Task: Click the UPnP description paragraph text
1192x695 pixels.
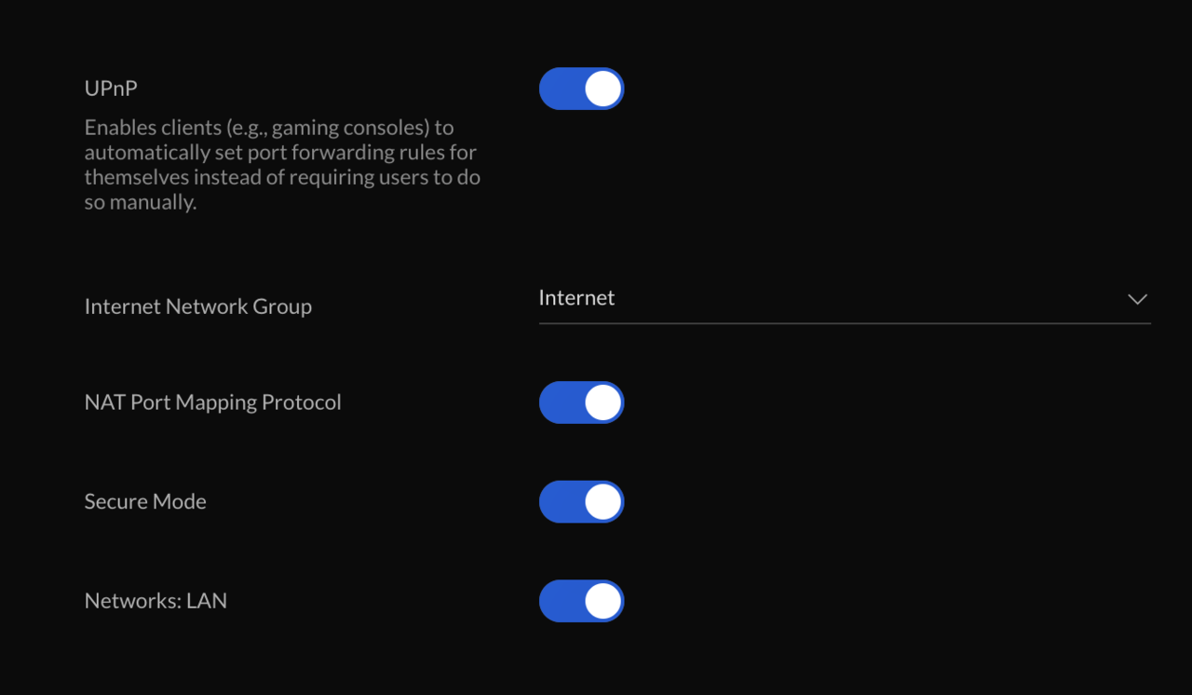Action: point(282,165)
